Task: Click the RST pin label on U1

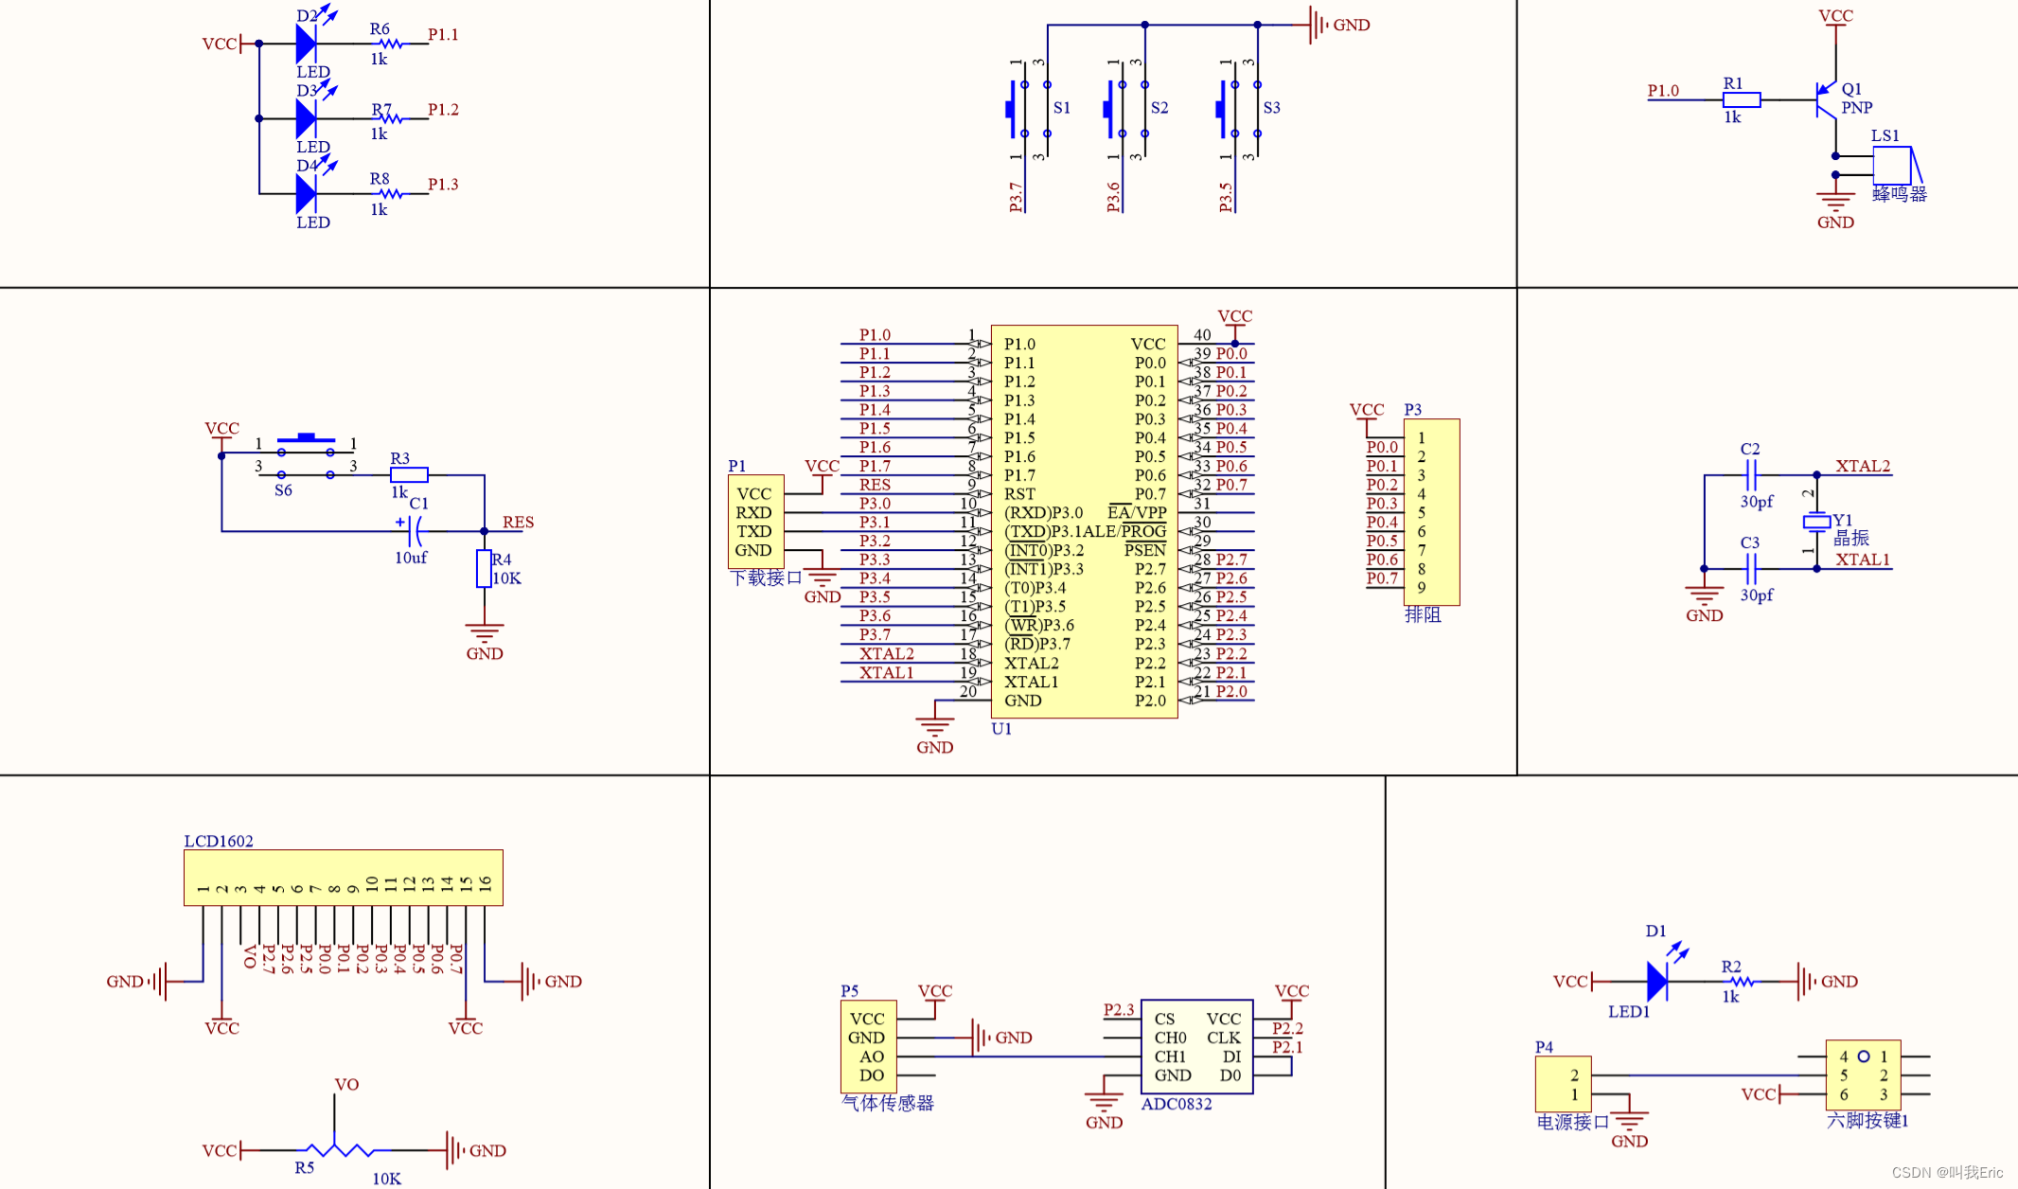Action: coord(1019,494)
